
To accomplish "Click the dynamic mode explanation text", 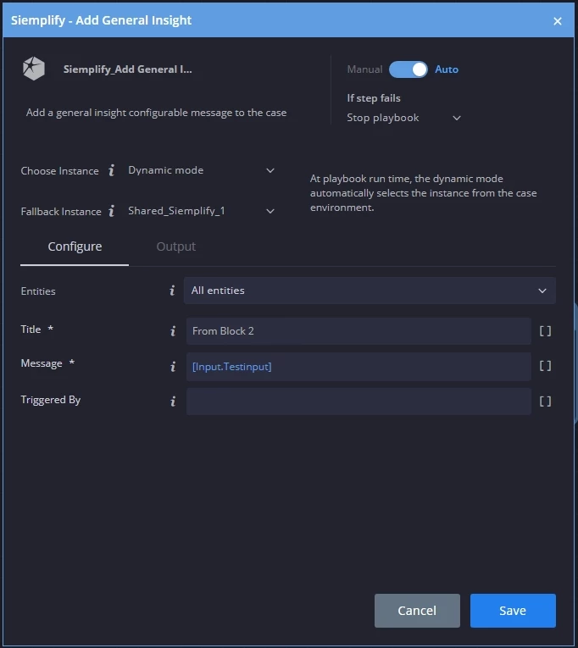I will tap(424, 193).
